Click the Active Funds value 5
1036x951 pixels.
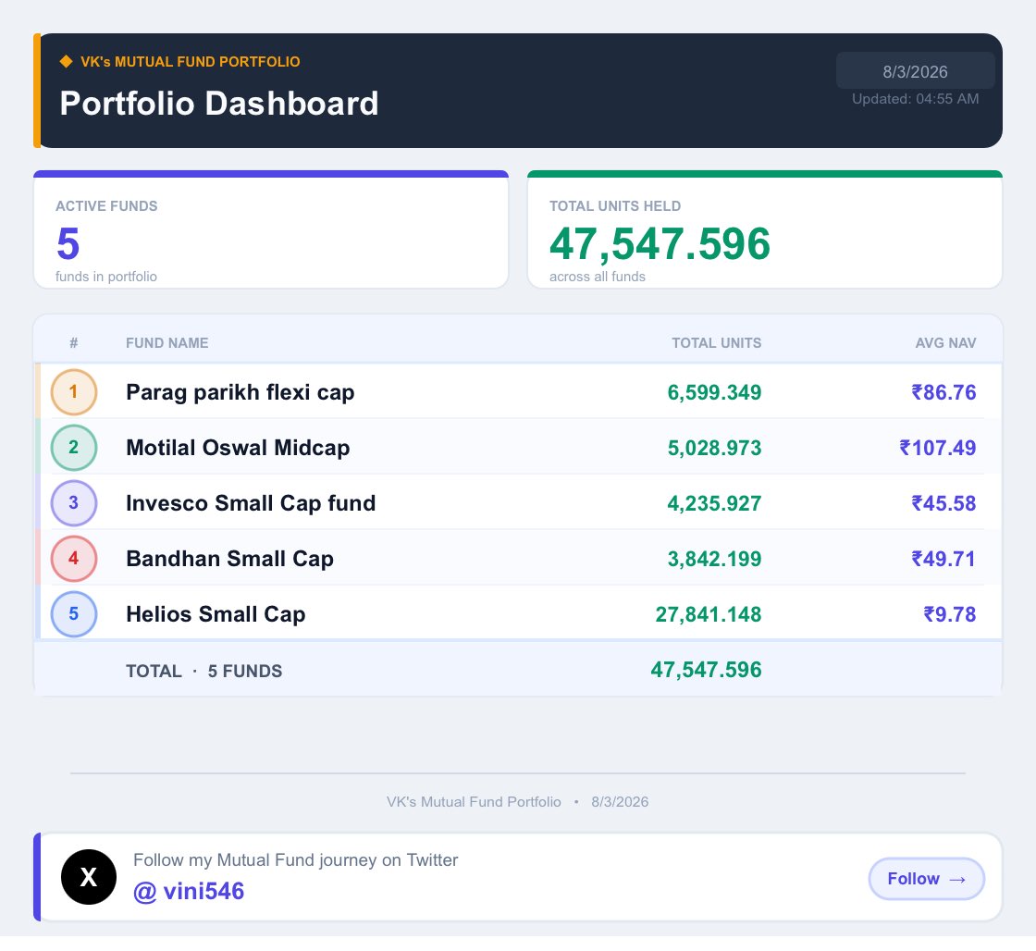point(68,244)
